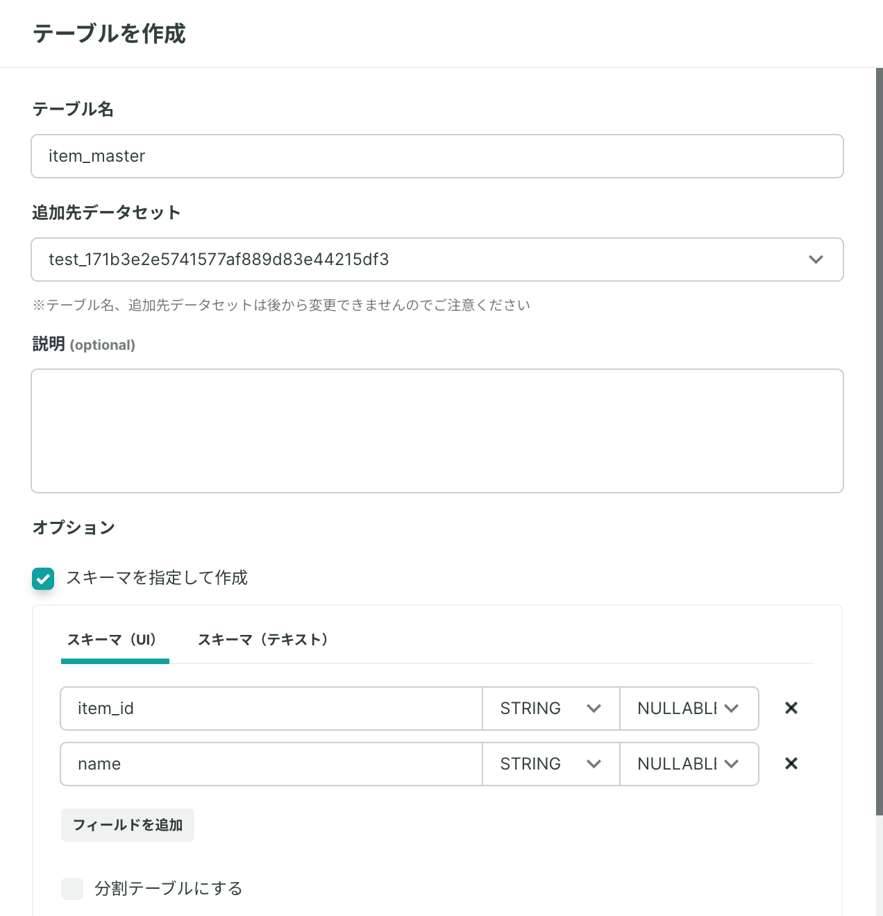Open the 追加先データセット dropdown

click(437, 260)
